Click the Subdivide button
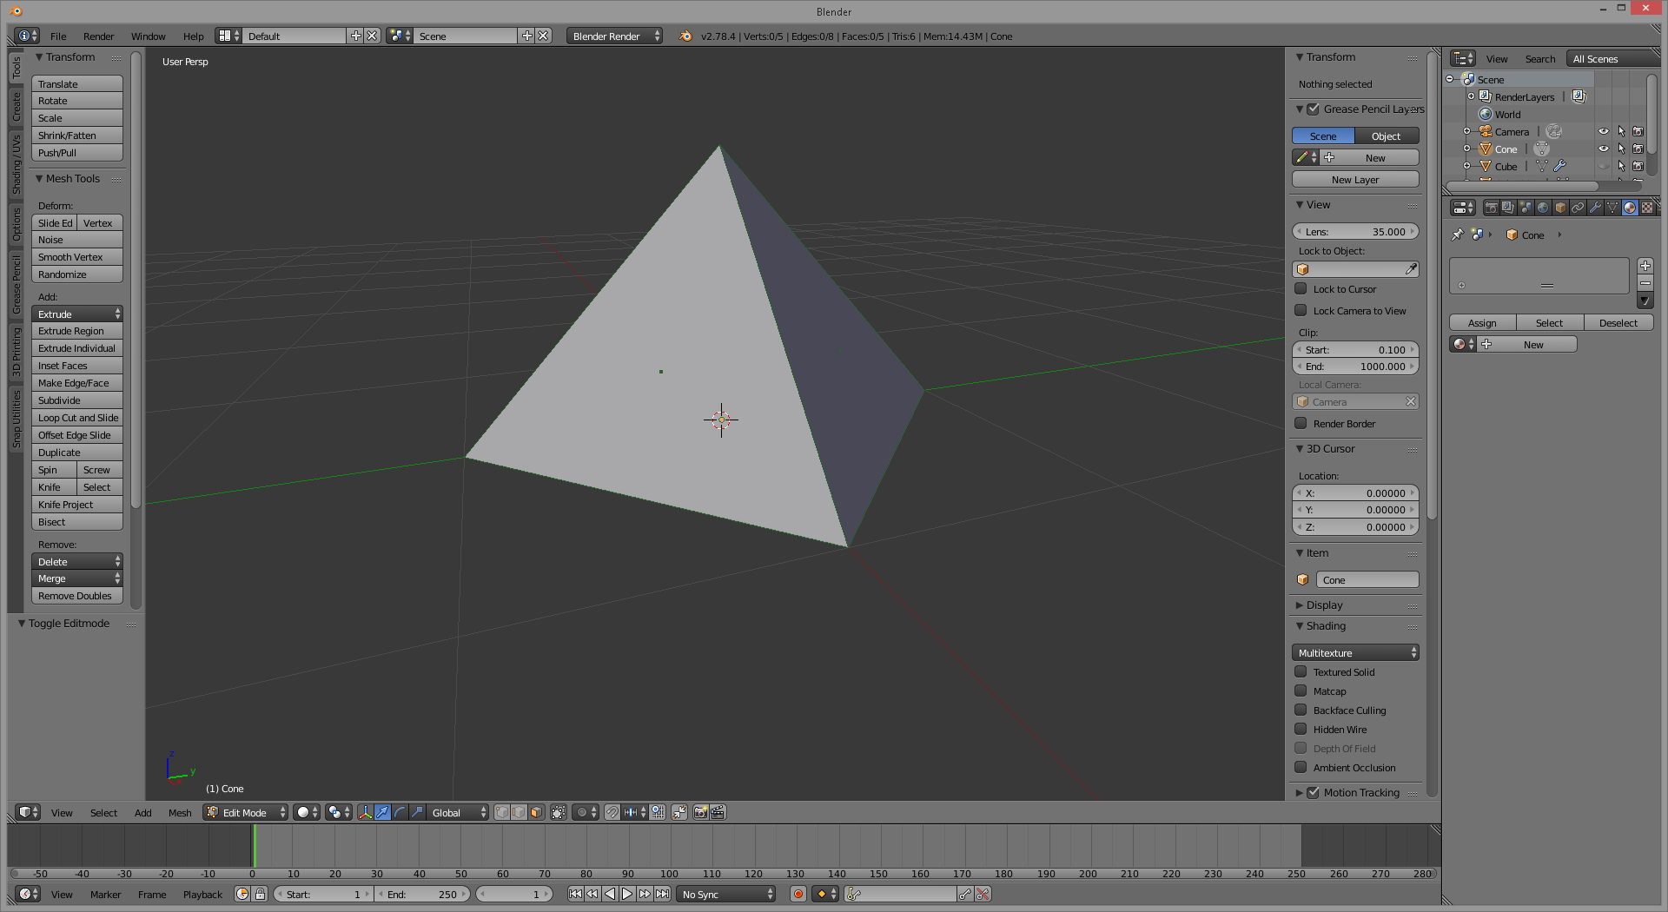 click(77, 400)
